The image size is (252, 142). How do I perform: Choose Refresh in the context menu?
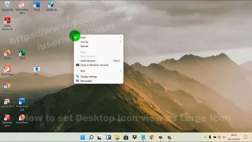[x=99, y=46]
